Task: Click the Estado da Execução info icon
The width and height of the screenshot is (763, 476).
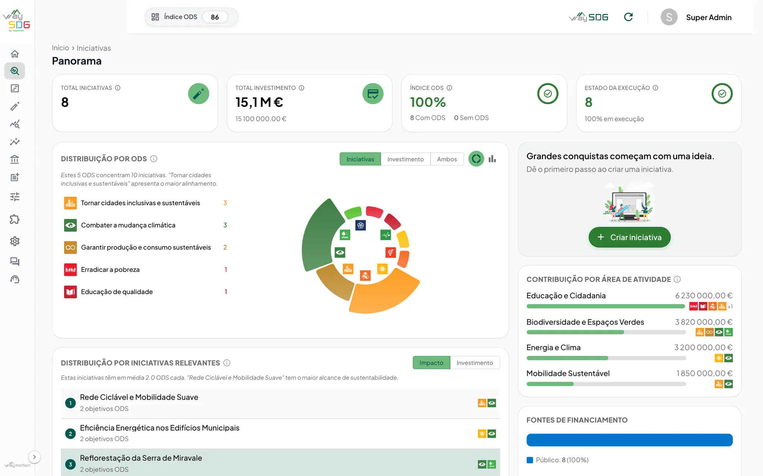Action: coord(655,88)
